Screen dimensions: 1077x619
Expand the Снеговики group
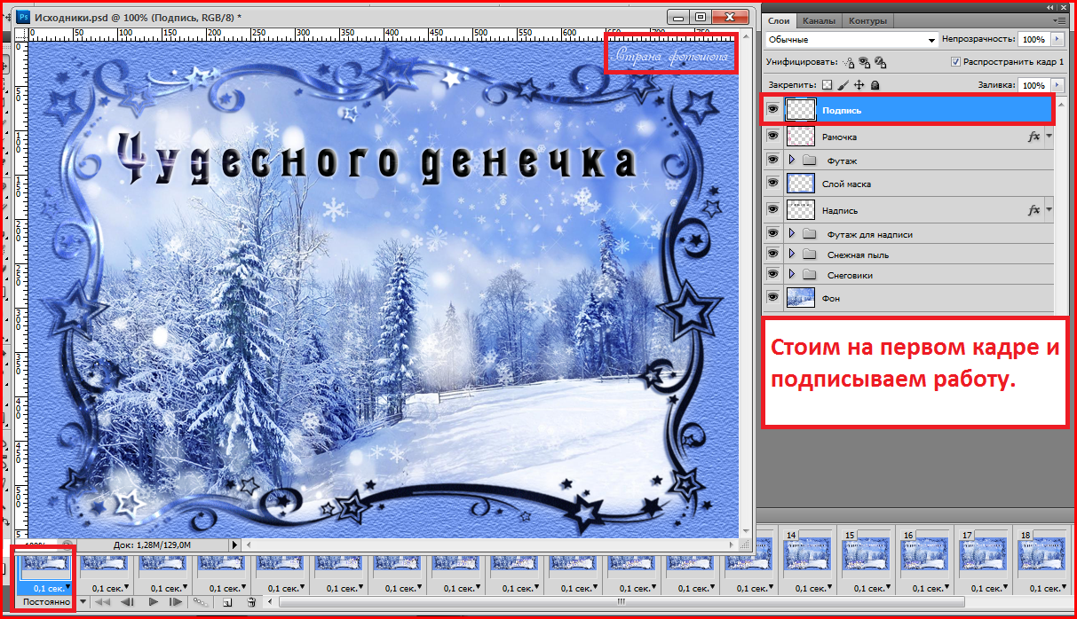click(x=793, y=275)
